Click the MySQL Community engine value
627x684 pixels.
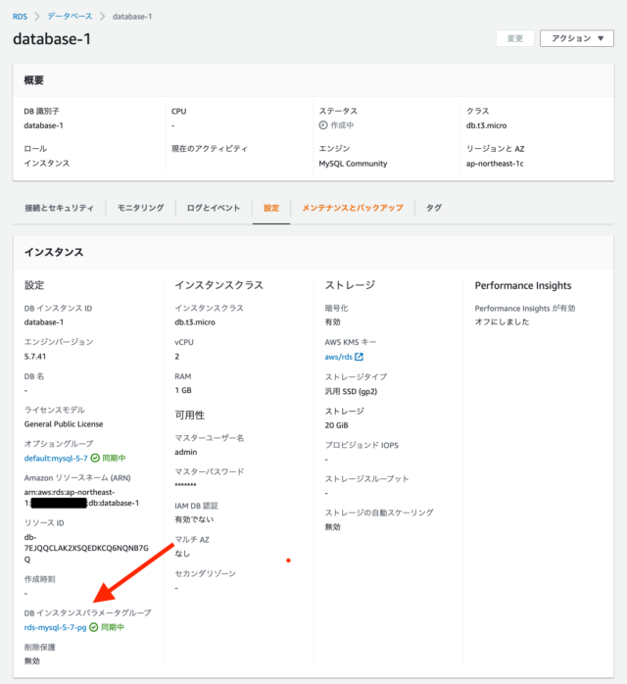pos(353,164)
